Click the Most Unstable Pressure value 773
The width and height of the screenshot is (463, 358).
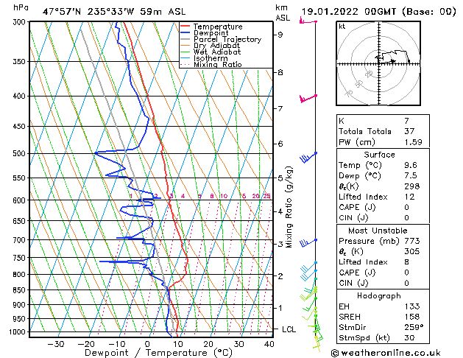point(412,241)
